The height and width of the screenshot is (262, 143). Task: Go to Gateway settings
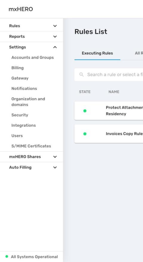click(x=20, y=78)
